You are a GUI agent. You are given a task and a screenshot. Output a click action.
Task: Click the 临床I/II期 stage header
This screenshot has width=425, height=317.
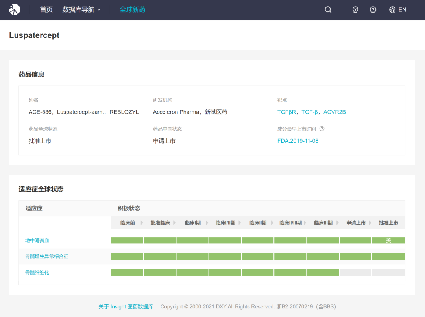pyautogui.click(x=225, y=223)
